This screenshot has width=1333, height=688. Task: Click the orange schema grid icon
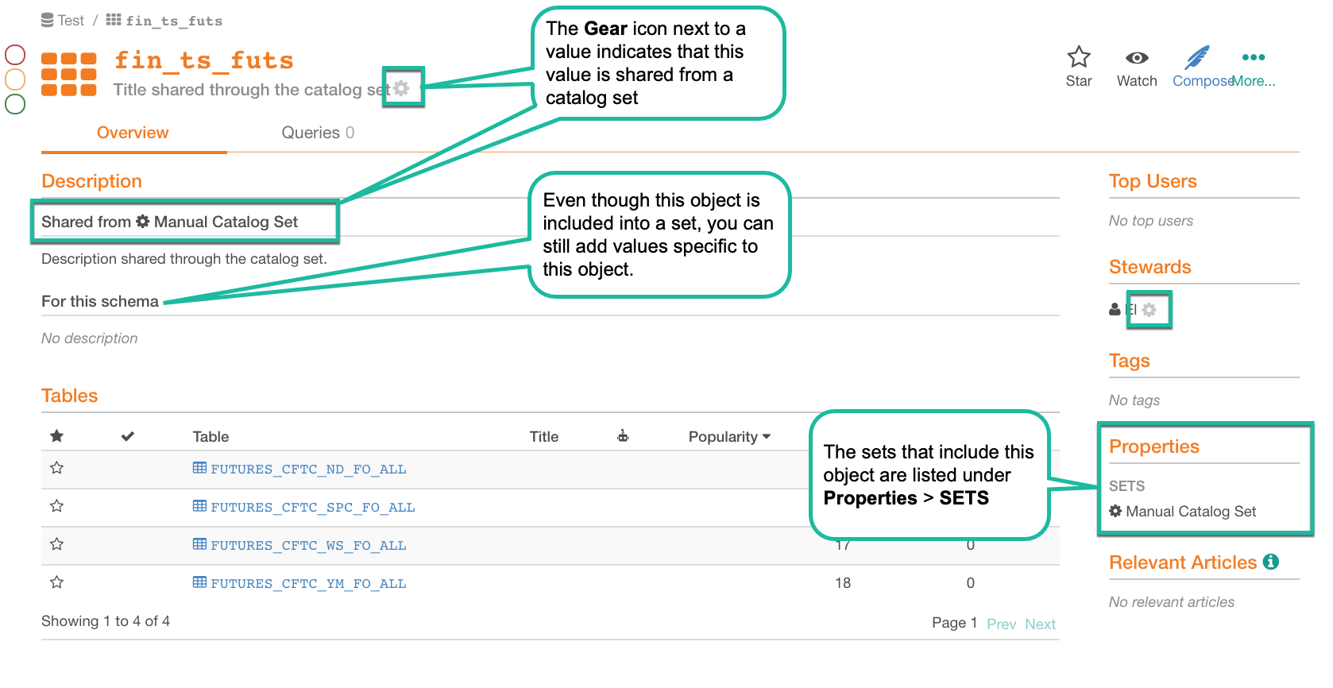pyautogui.click(x=69, y=74)
